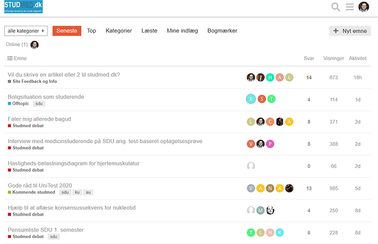Click the V avatar in Interview med medicinstuderende row
Viewport: 378px width, 244px height.
[x=251, y=144]
